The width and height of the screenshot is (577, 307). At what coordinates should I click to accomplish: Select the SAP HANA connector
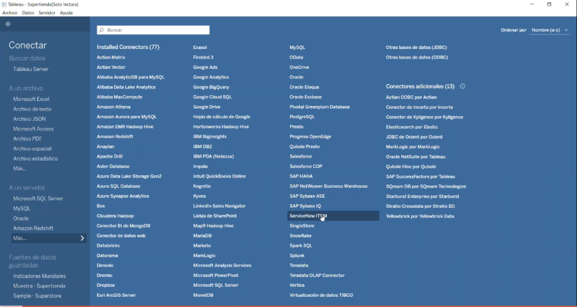301,176
